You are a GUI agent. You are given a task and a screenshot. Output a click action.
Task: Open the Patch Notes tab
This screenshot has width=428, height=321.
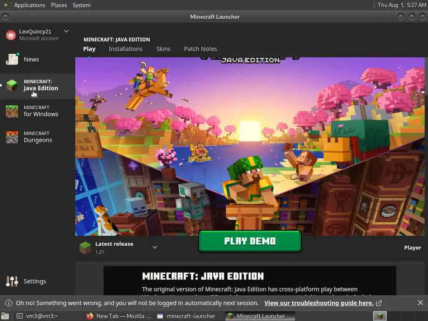point(200,49)
